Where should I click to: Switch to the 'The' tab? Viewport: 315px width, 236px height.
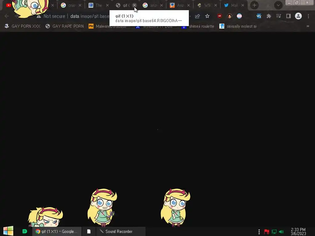click(x=96, y=6)
